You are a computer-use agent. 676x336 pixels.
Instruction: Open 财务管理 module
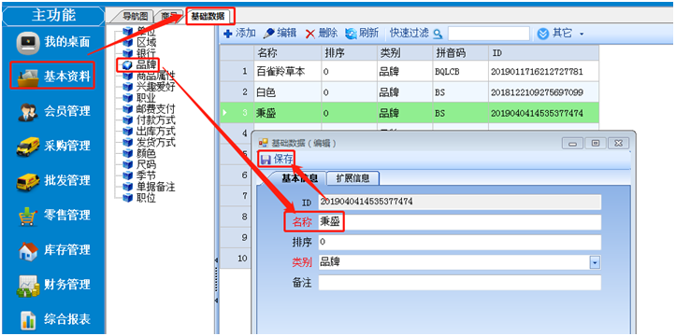coord(53,285)
